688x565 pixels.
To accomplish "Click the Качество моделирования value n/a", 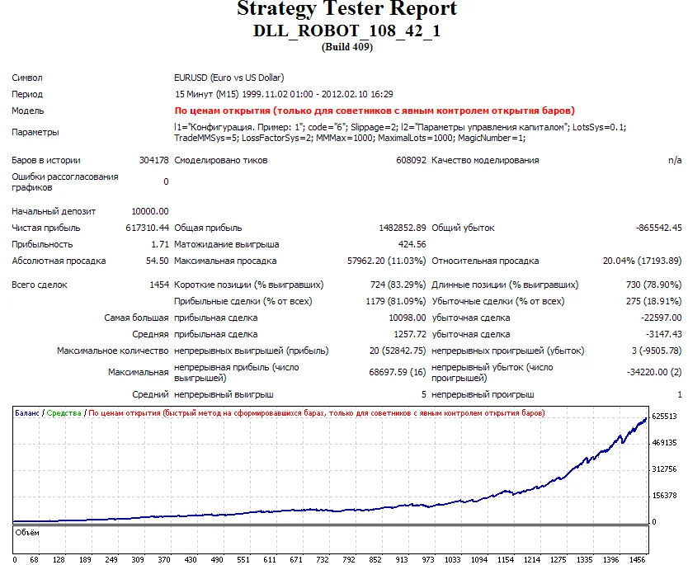I will click(x=675, y=160).
